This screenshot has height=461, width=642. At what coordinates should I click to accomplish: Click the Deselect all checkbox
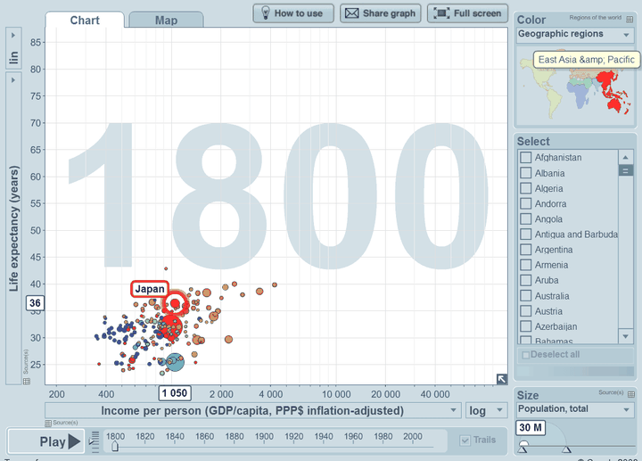pyautogui.click(x=526, y=355)
